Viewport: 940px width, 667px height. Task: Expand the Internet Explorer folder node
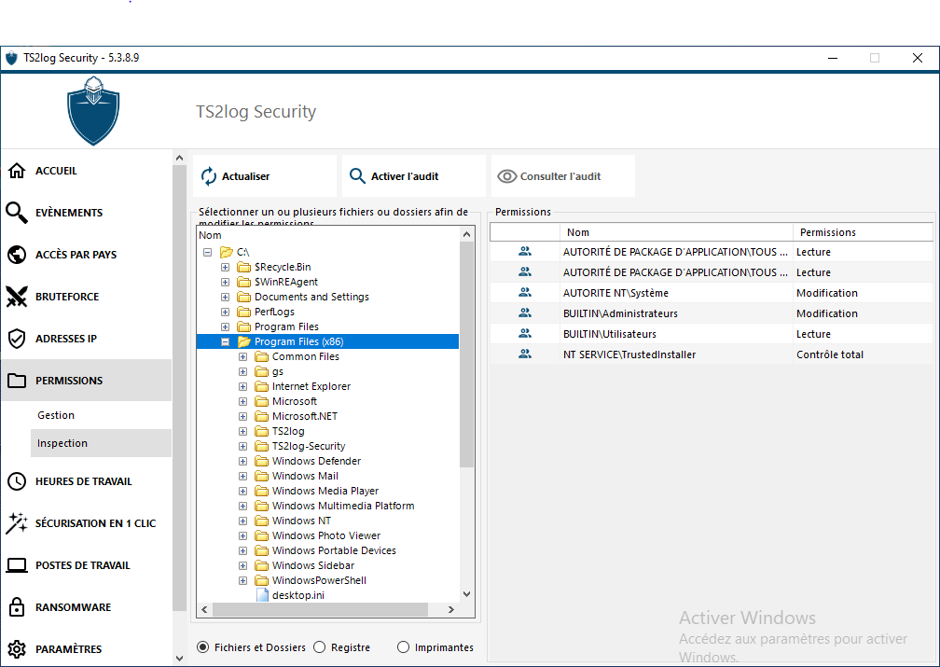click(x=242, y=386)
